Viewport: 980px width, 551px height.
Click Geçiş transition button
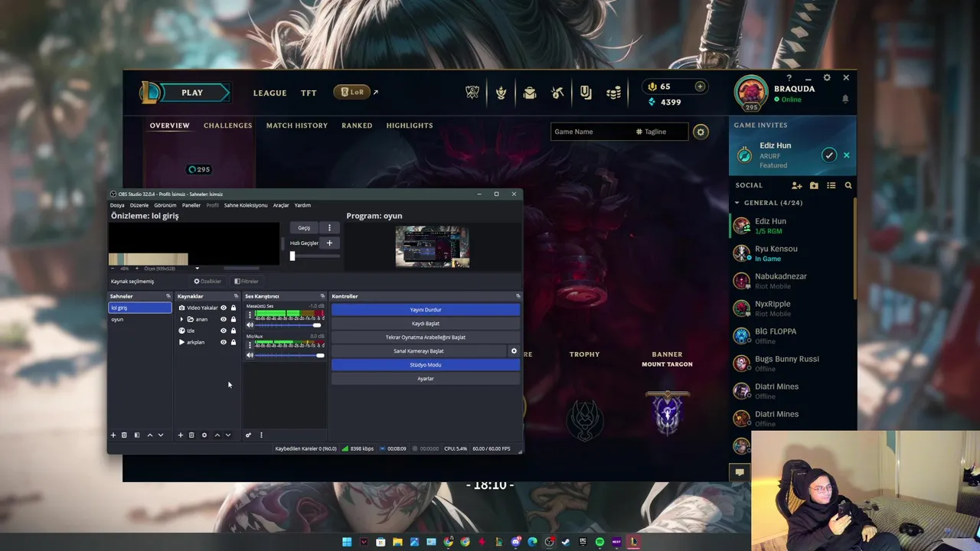tap(304, 227)
